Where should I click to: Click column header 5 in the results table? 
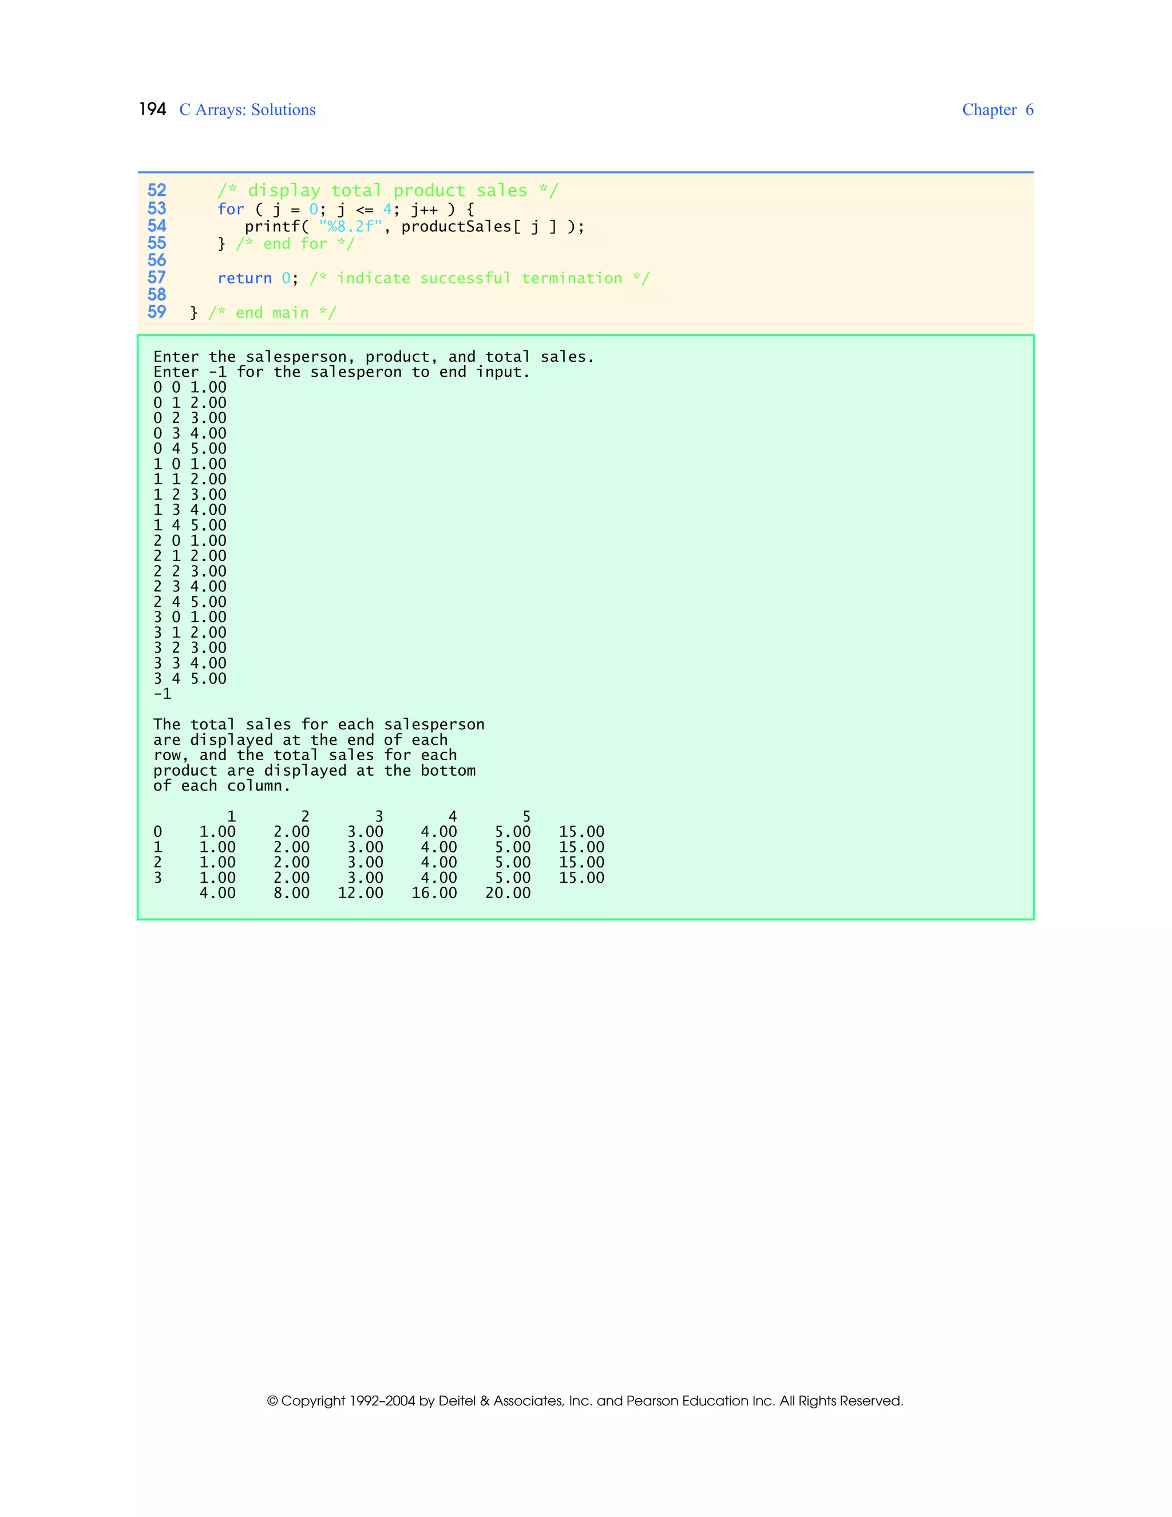point(526,816)
